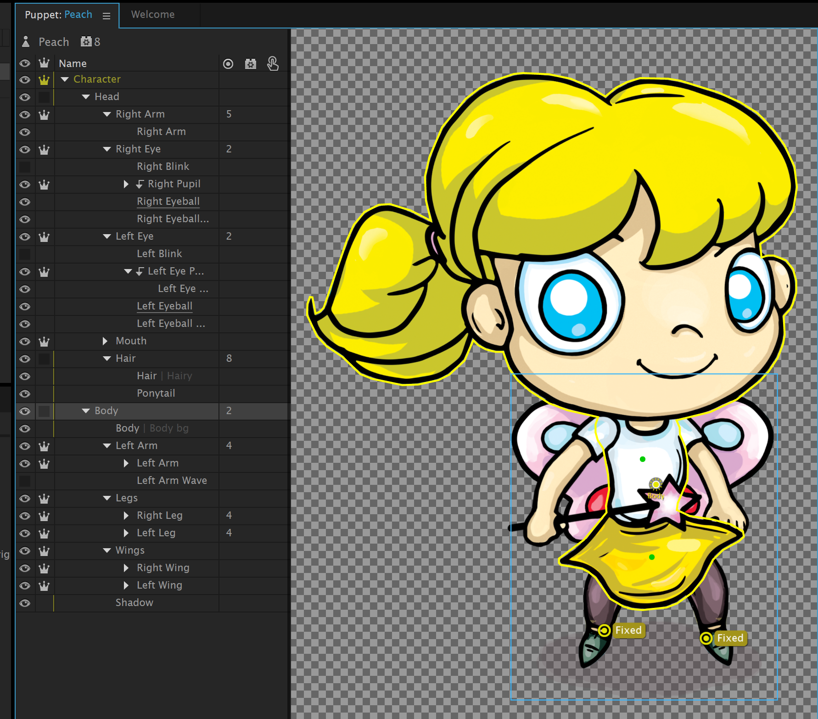Viewport: 818px width, 719px height.
Task: Toggle crown on Left Eye row
Action: [x=44, y=237]
